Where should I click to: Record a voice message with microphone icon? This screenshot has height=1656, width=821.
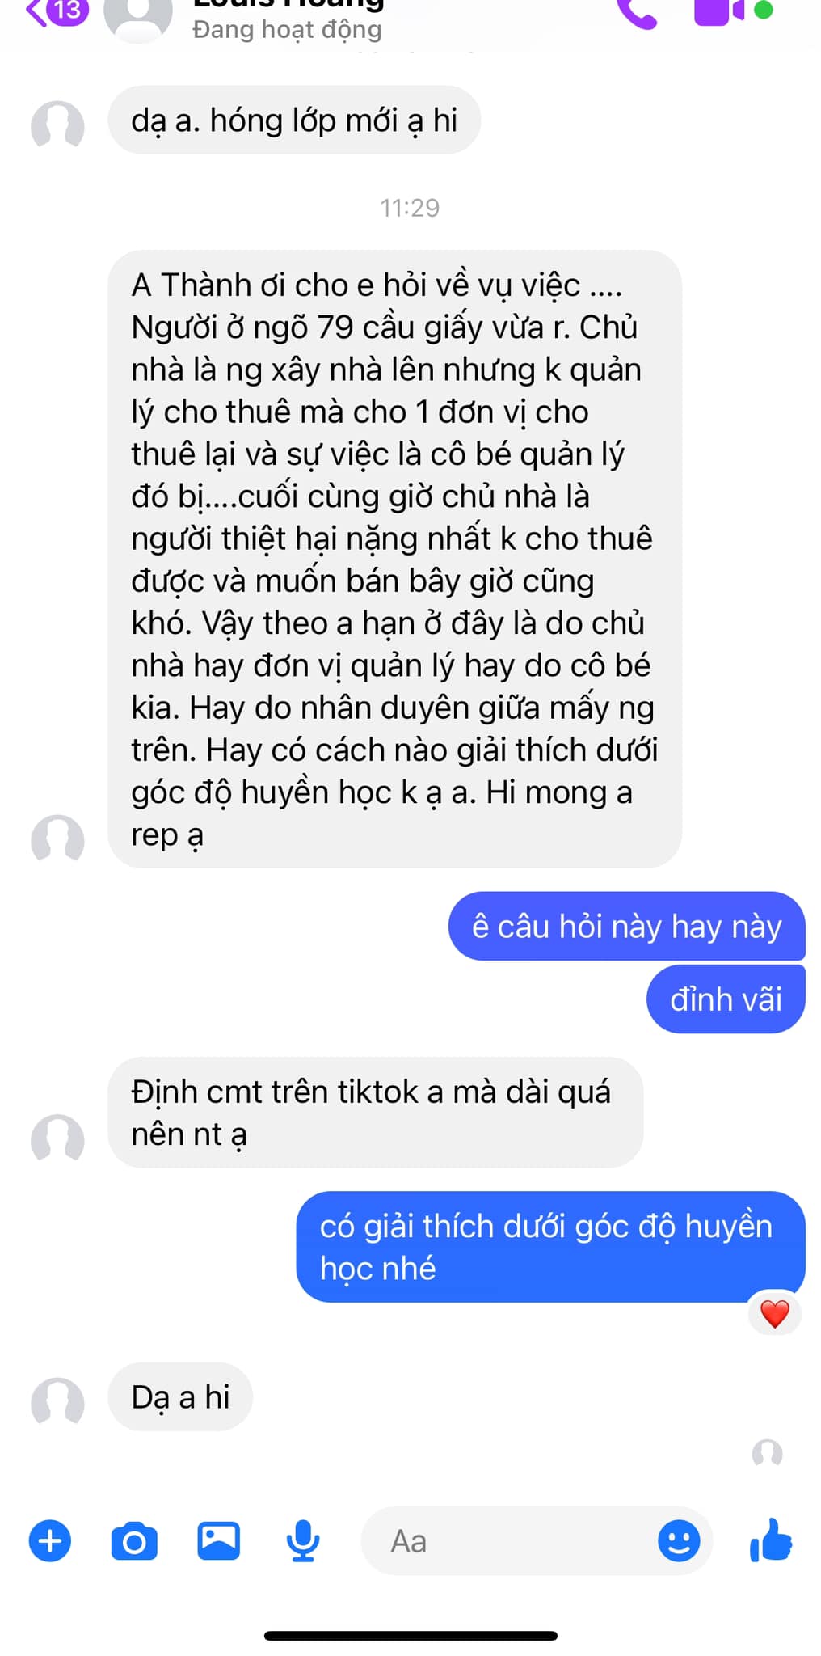pos(304,1541)
